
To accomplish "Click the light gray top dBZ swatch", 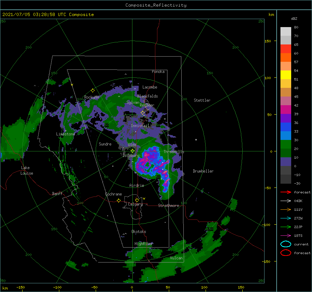I will pos(286,31).
